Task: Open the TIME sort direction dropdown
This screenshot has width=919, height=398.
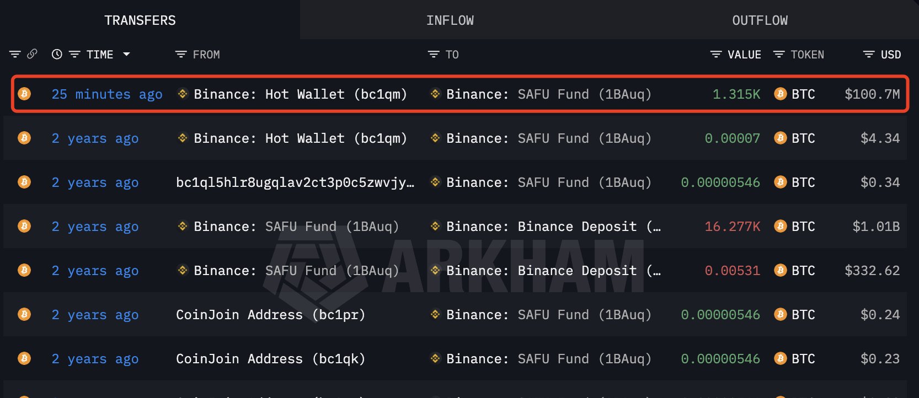Action: (127, 54)
